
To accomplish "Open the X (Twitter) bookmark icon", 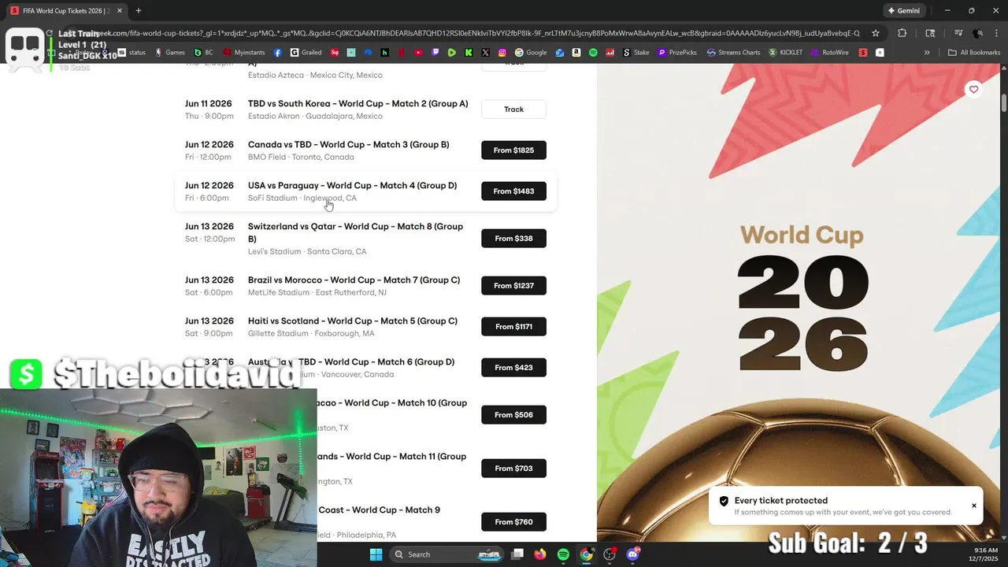I will pyautogui.click(x=485, y=53).
